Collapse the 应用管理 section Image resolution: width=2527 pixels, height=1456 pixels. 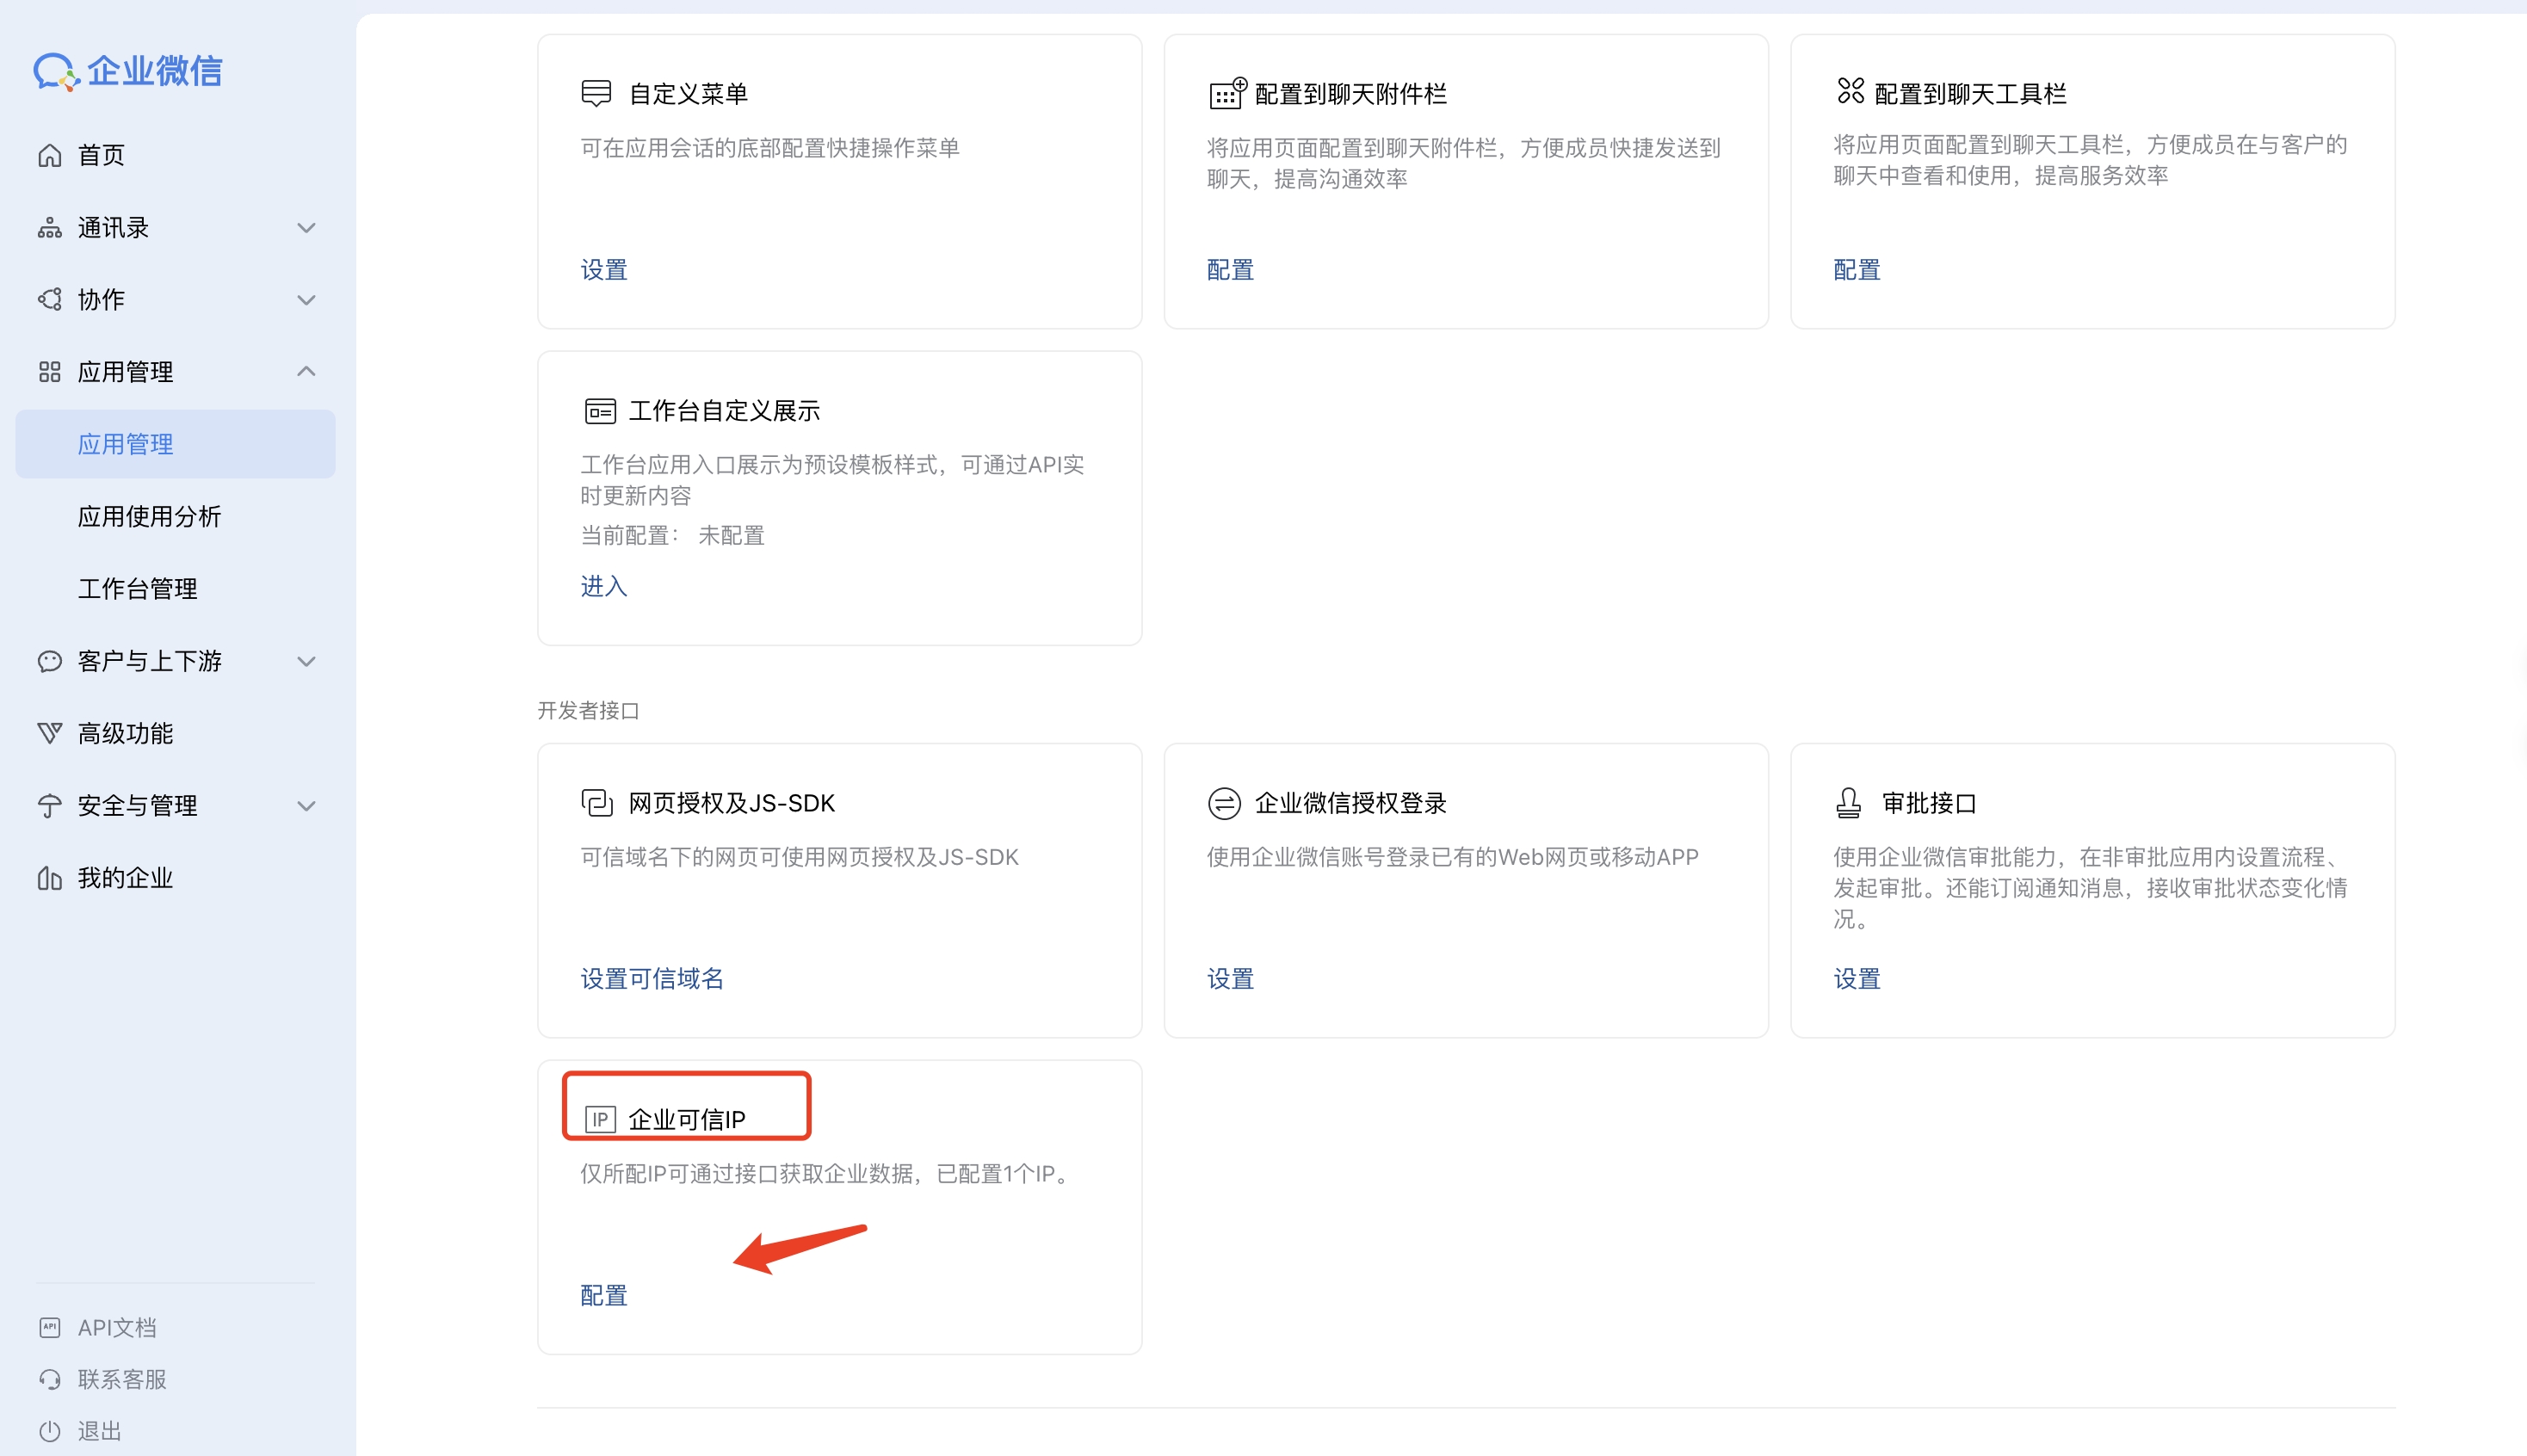pos(306,371)
